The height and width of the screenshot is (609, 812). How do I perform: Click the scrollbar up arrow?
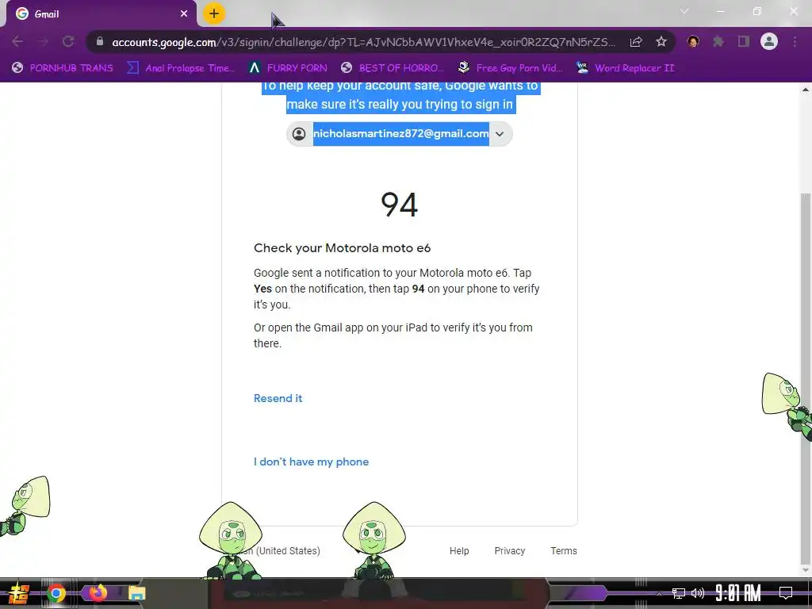point(806,89)
